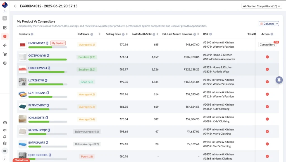Open product link QOPHGDDOPL
This screenshot has height=162, width=286.
[38, 155]
